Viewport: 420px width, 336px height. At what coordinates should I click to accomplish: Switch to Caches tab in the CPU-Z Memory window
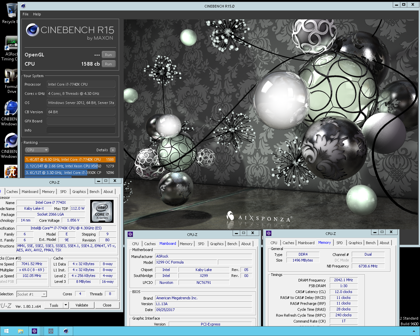288,243
